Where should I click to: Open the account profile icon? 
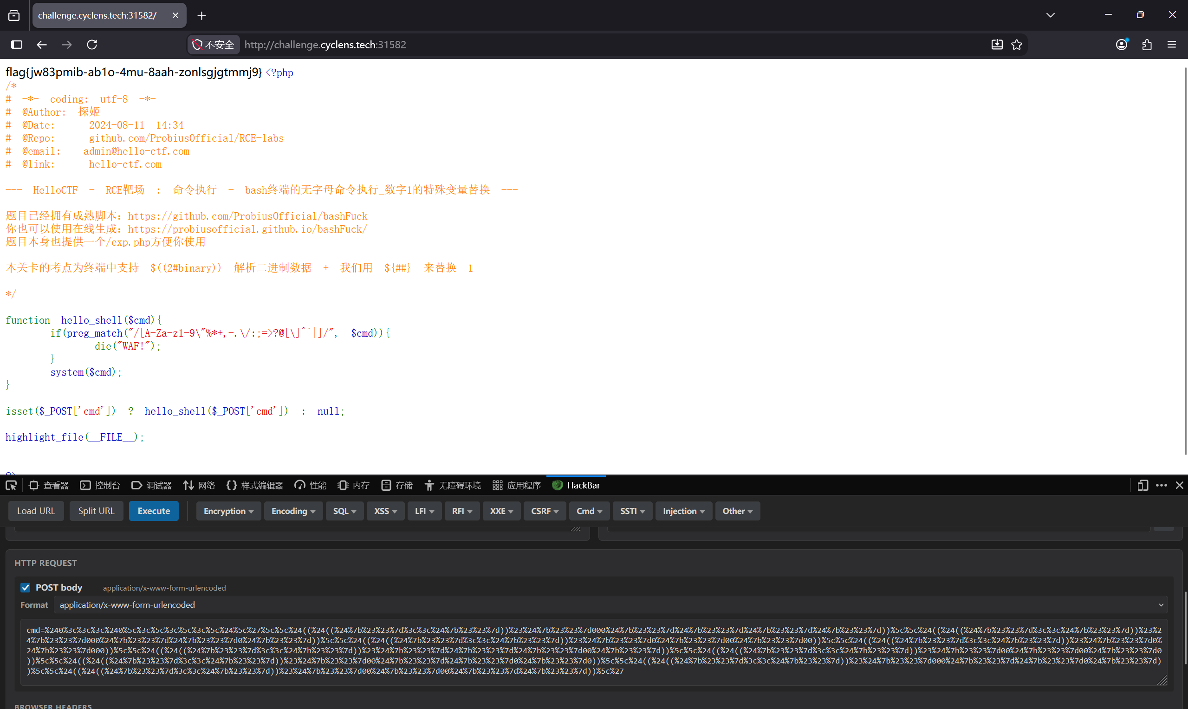[x=1122, y=45]
